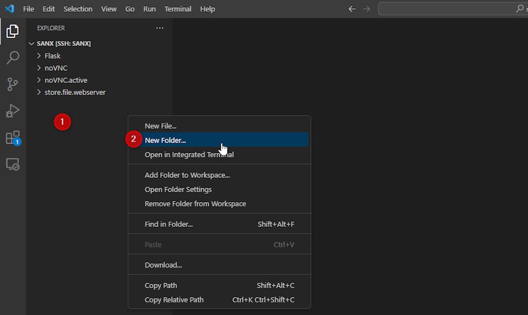Viewport: 528px width, 315px height.
Task: Open the Remote Explorer view icon
Action: click(13, 164)
